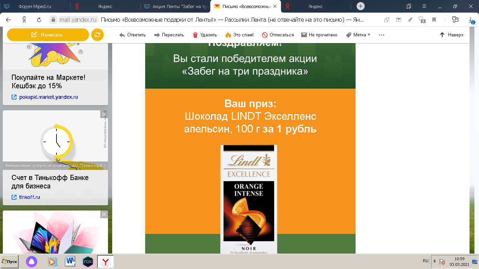This screenshot has width=479, height=269.
Task: Open the downloads arrow icon
Action: [x=471, y=20]
